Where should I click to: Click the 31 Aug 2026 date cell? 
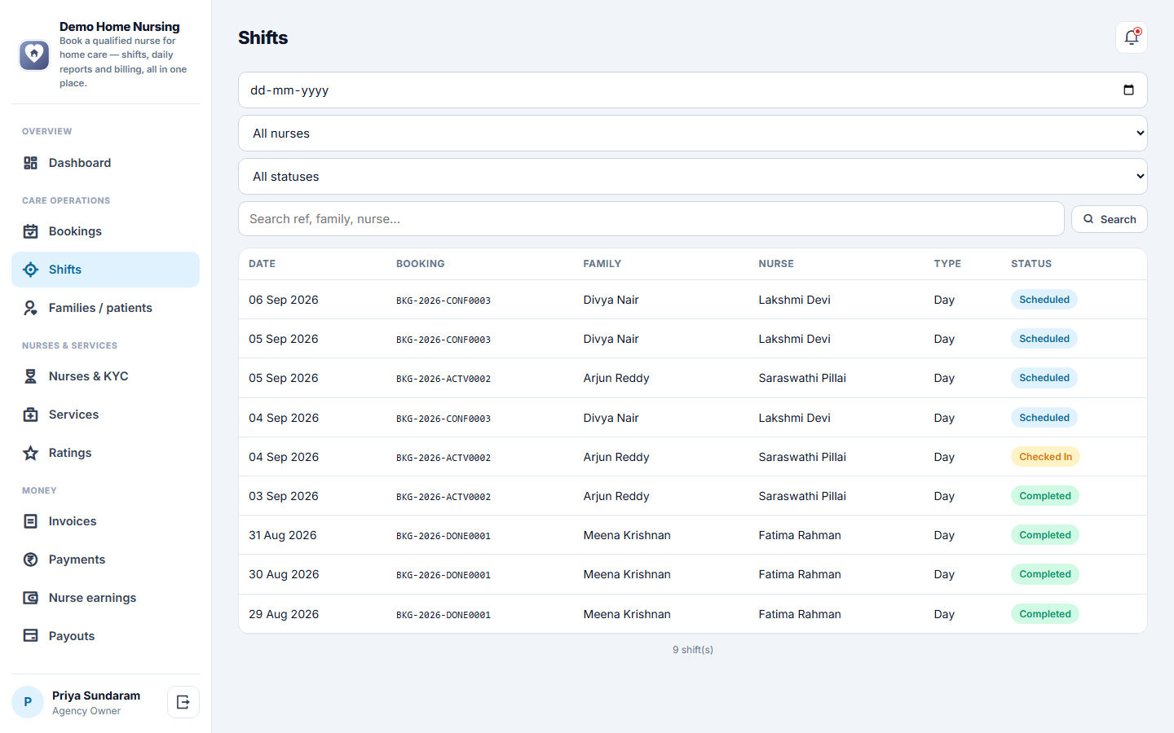283,535
